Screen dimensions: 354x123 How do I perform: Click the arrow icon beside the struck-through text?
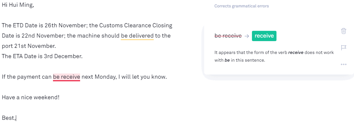tap(247, 36)
